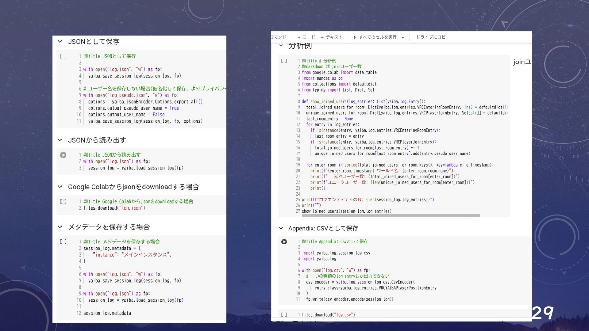Run the JSONから読み出す code cell

tap(63, 155)
